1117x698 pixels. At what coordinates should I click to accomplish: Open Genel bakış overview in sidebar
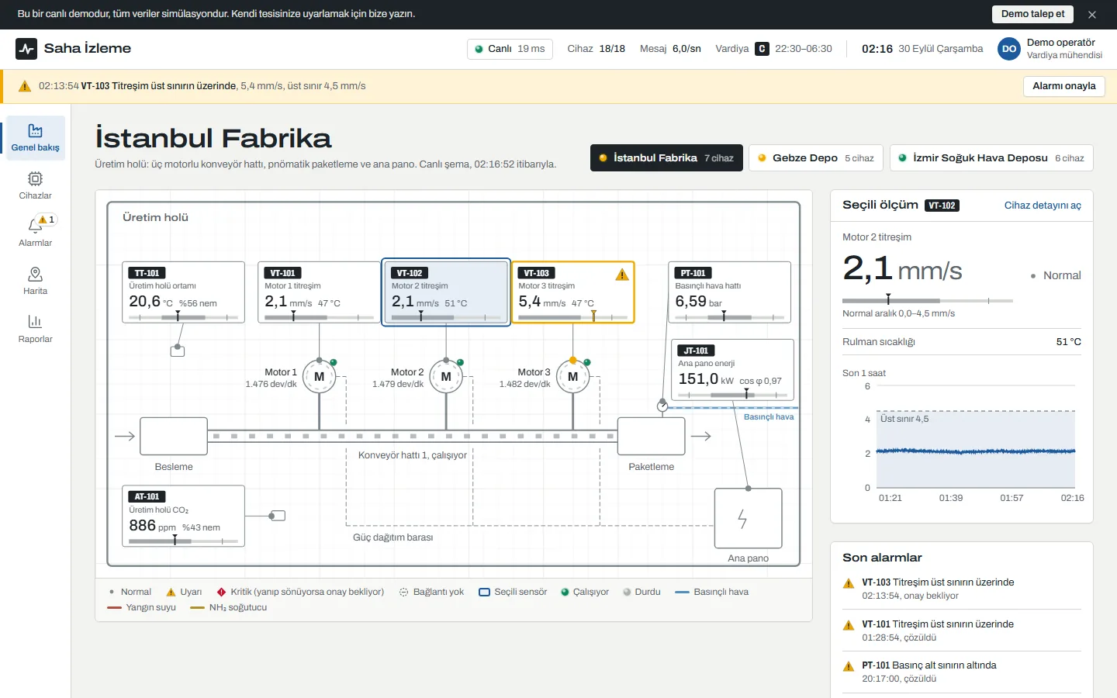tap(36, 138)
